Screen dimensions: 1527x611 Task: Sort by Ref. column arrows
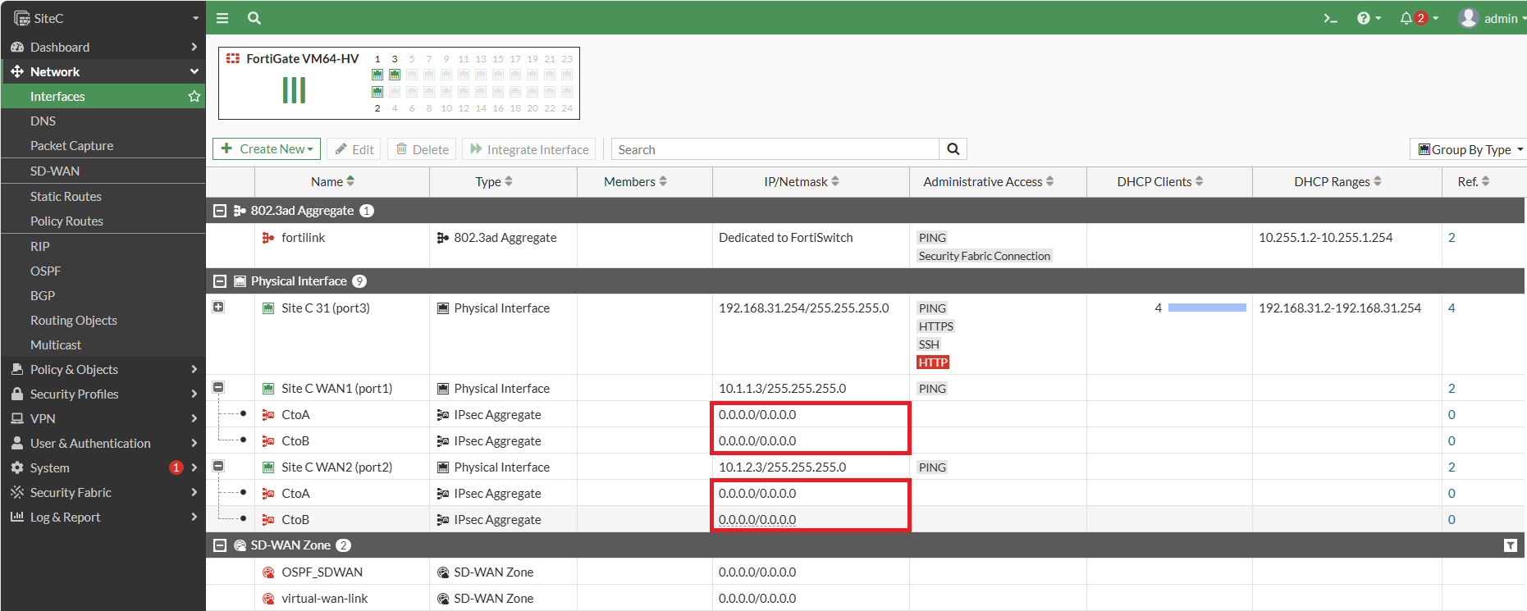1486,181
